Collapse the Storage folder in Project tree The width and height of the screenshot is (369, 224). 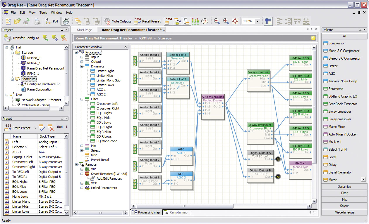click(12, 53)
